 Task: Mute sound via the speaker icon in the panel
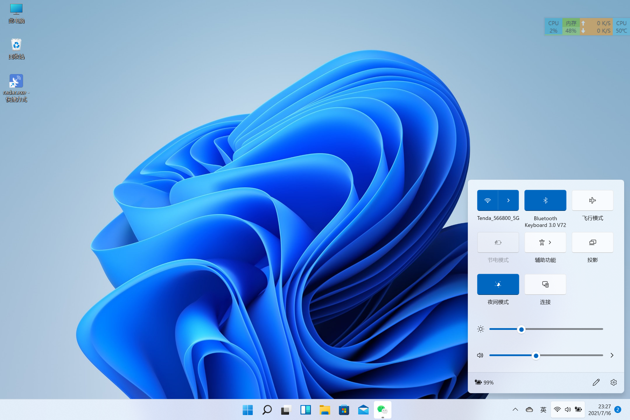click(x=480, y=355)
